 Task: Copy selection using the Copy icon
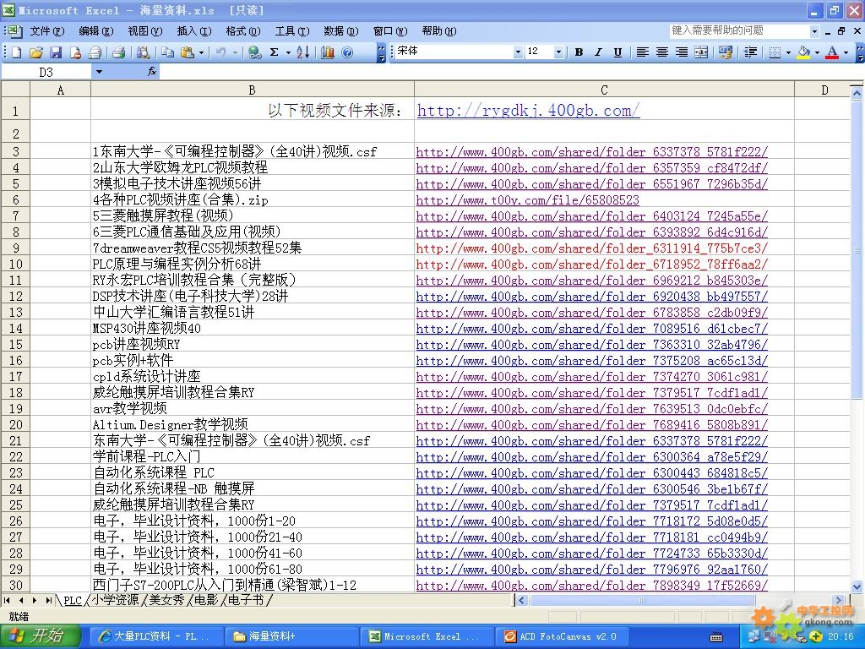pos(168,52)
